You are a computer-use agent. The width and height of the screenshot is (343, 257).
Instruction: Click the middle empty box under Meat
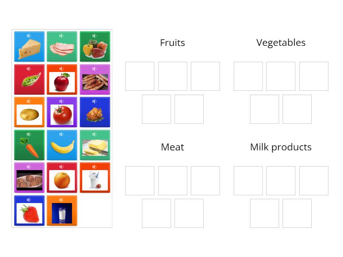tap(172, 180)
